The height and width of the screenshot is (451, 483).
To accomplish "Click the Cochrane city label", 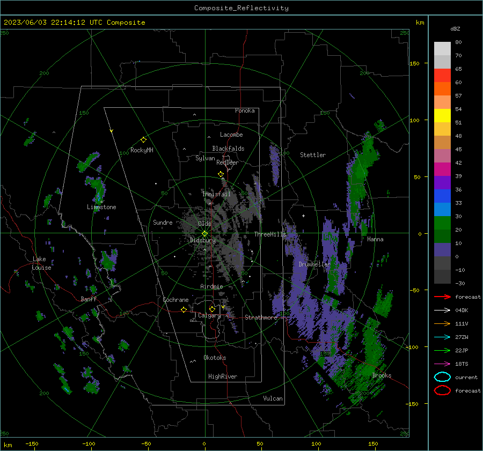I will click(175, 300).
